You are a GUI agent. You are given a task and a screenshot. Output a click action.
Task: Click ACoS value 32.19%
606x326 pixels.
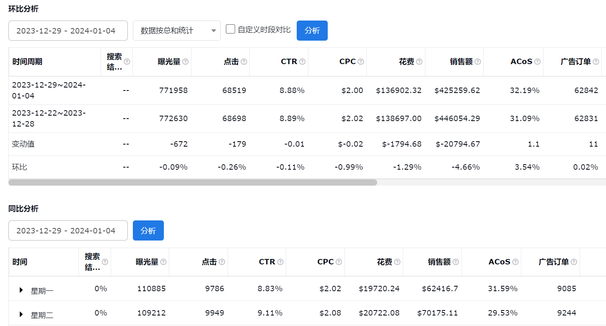click(x=525, y=90)
